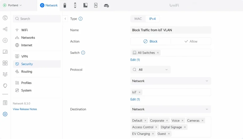Remove the Corporate destination chip
The image size is (243, 139).
click(x=167, y=121)
